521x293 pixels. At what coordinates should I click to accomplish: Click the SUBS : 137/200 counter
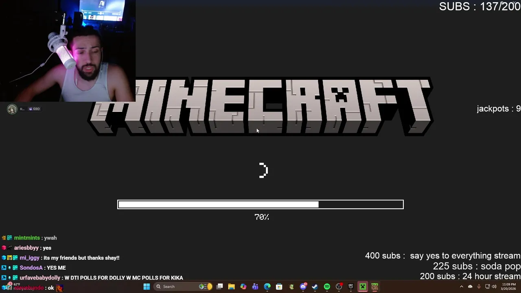(479, 6)
